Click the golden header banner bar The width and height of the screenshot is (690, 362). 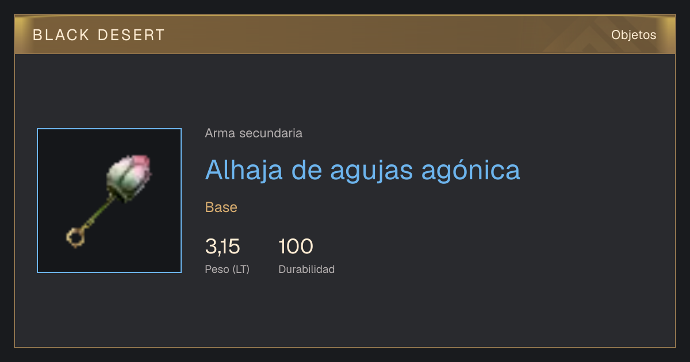coord(345,35)
